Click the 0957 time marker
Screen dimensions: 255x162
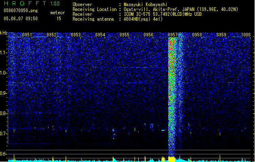173,35
